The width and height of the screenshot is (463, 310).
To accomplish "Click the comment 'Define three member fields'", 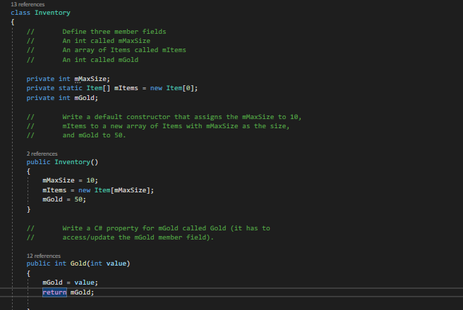I will pos(114,32).
